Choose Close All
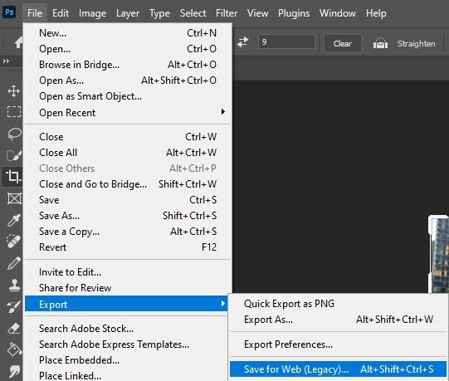449x381 pixels. pyautogui.click(x=128, y=153)
